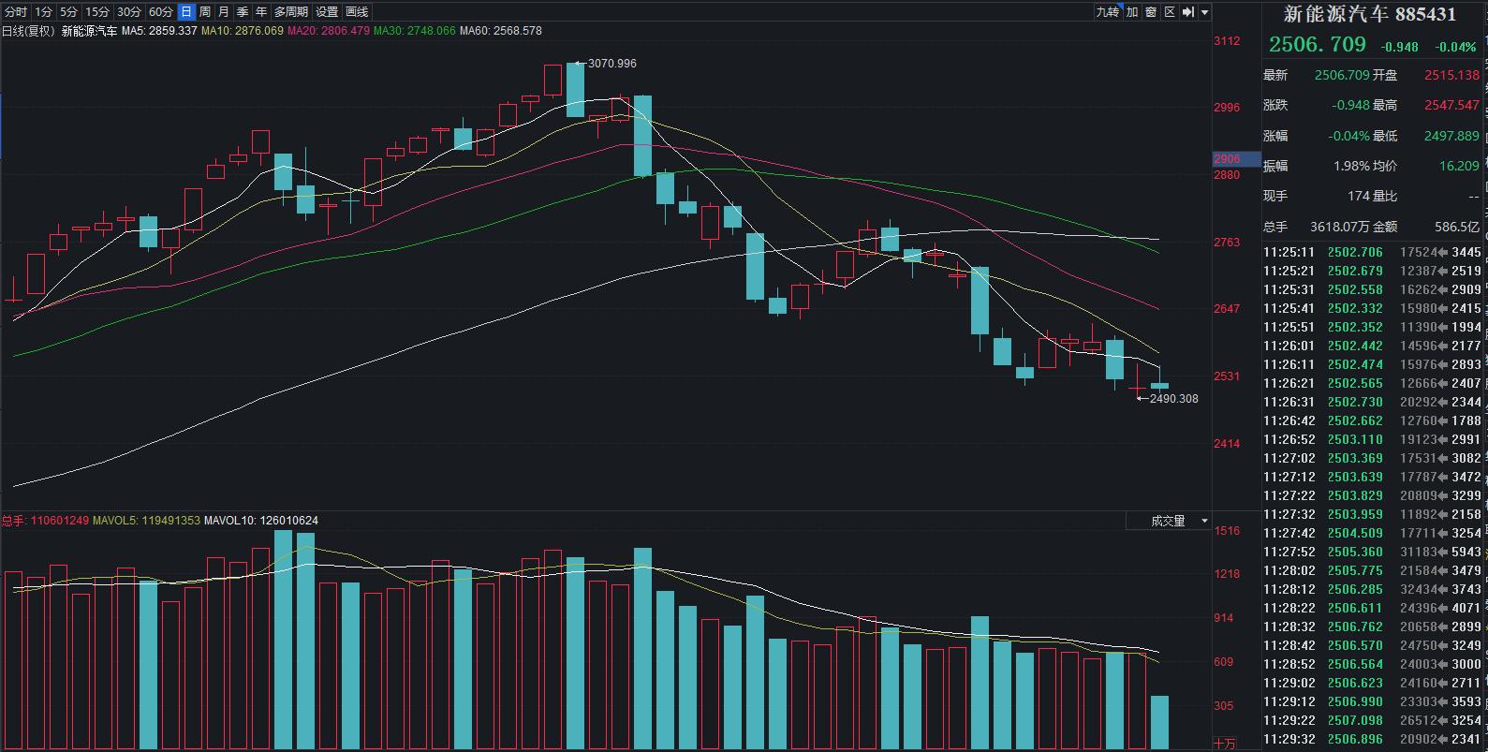The width and height of the screenshot is (1488, 752).
Task: Expand the toolbar dropdown arrow beside jump icon
Action: click(1205, 12)
